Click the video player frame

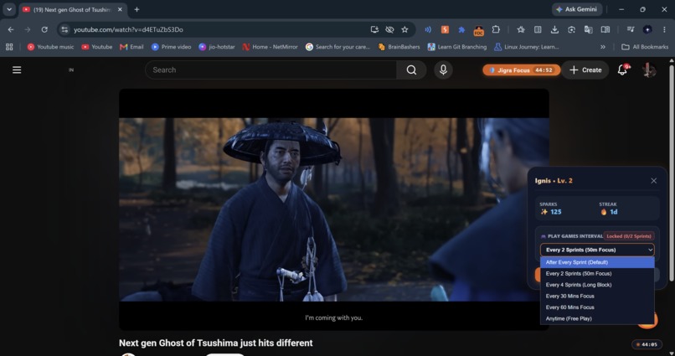[x=333, y=209]
